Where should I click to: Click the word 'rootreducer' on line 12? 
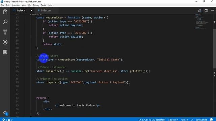(x=54, y=17)
